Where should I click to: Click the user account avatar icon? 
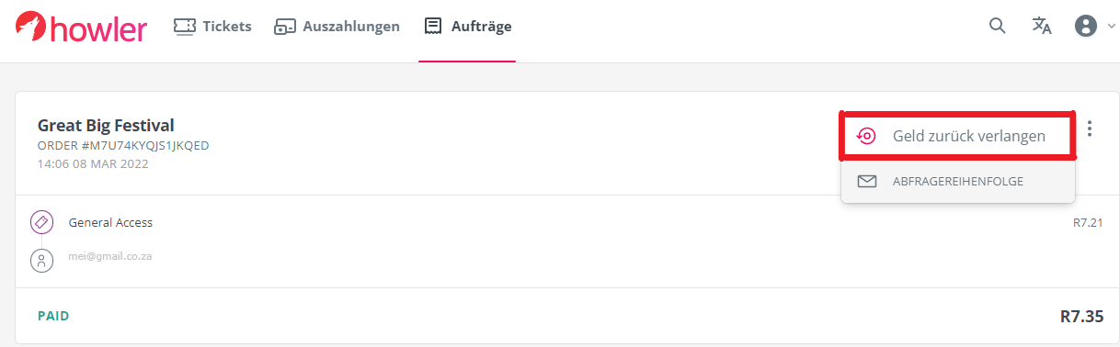point(1087,26)
